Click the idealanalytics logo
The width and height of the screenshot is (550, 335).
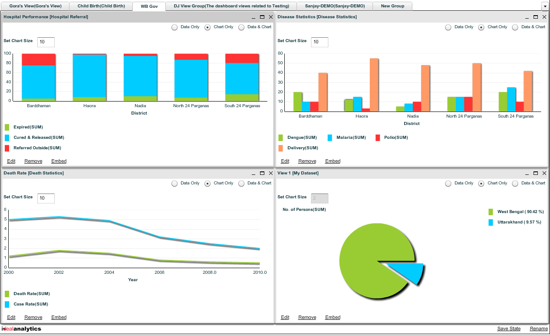[20, 329]
